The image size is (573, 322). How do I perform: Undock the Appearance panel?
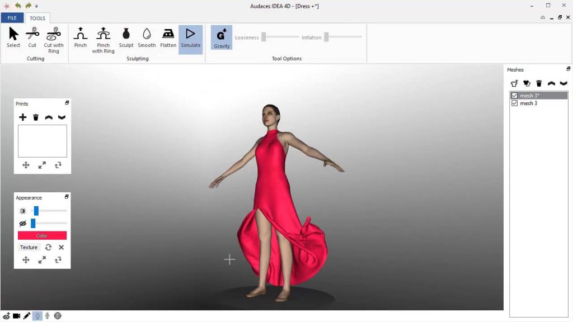pos(67,197)
